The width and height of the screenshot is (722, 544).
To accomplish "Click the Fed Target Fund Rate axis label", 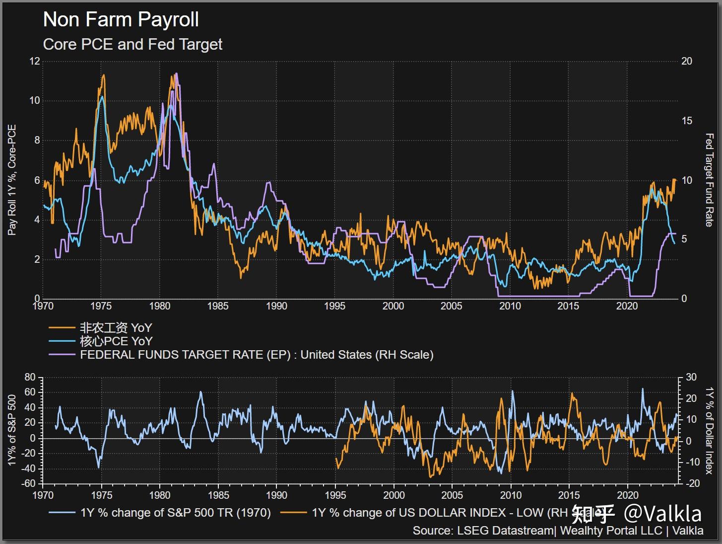I will (x=710, y=180).
